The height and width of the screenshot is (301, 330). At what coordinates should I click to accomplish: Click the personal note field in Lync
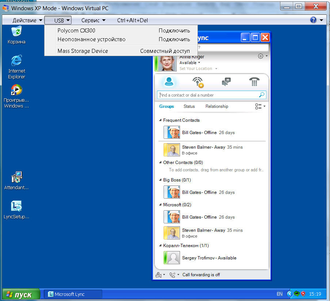coord(233,48)
